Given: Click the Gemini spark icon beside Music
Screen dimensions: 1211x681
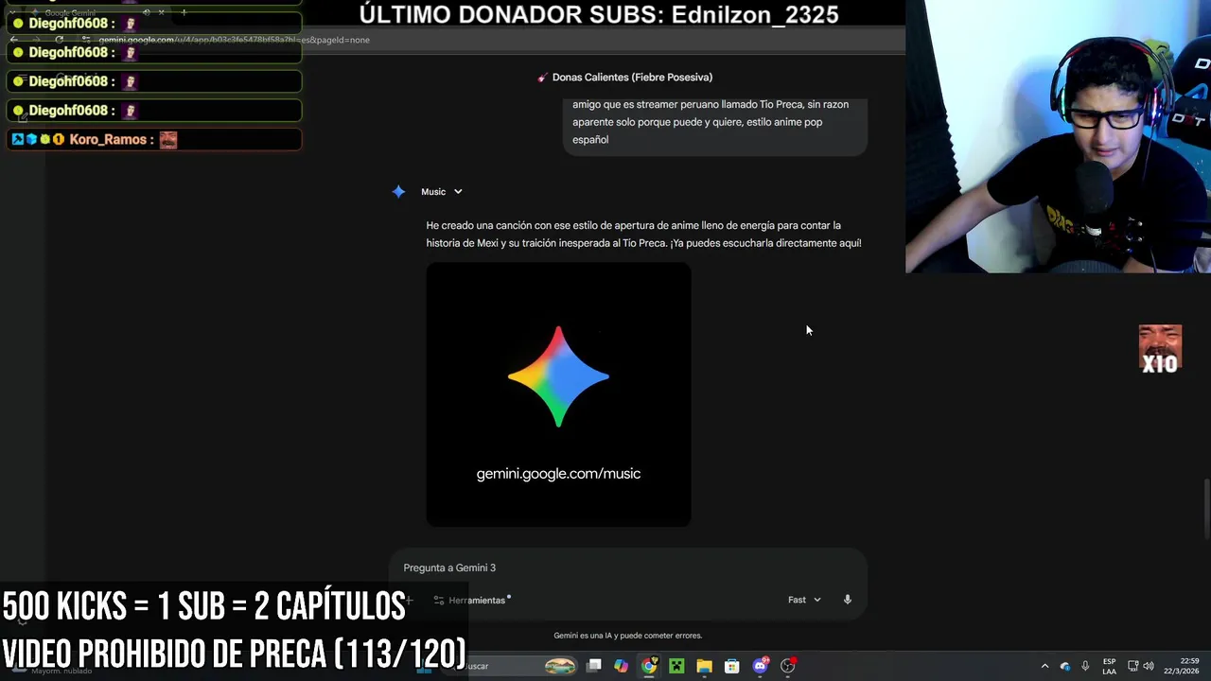Looking at the screenshot, I should click(x=398, y=192).
